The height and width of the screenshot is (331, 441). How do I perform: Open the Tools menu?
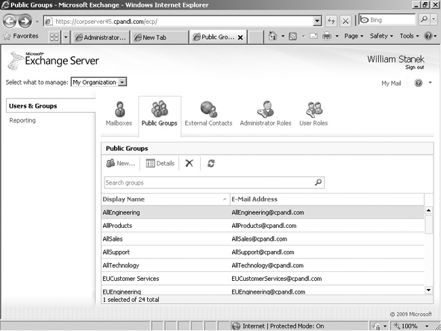click(x=409, y=36)
